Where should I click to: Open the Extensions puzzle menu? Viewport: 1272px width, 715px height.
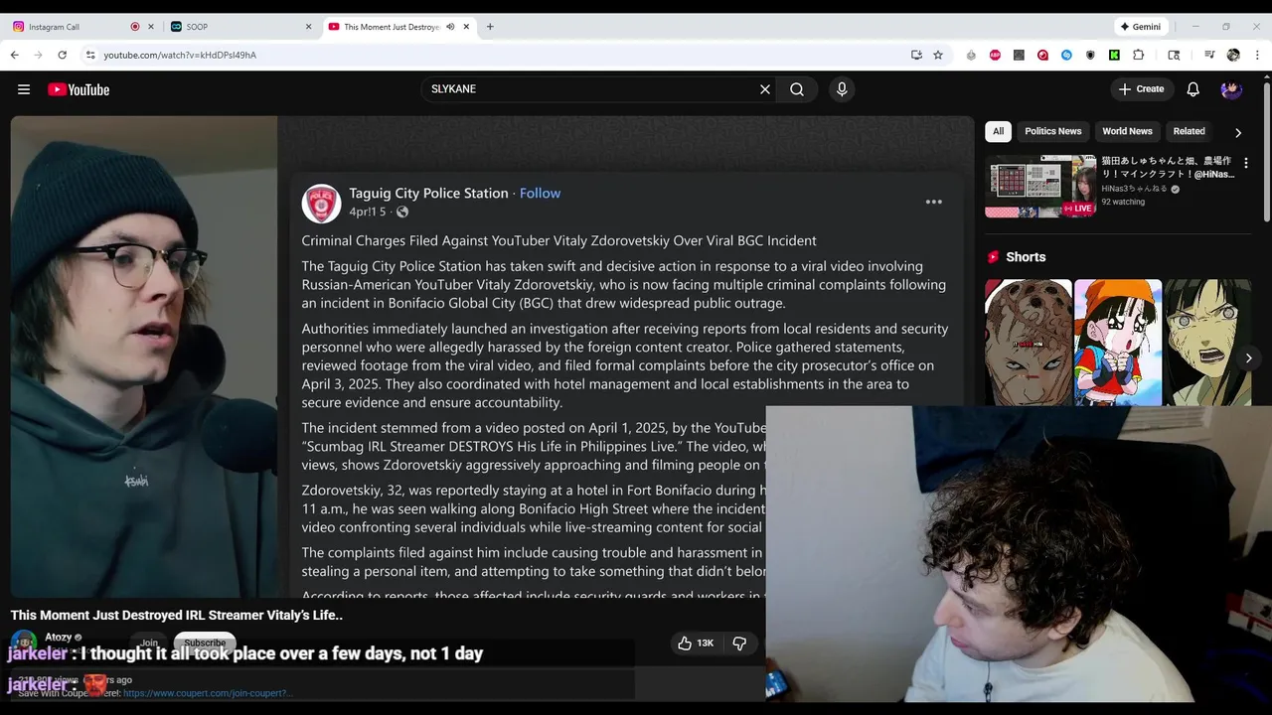pos(1139,55)
